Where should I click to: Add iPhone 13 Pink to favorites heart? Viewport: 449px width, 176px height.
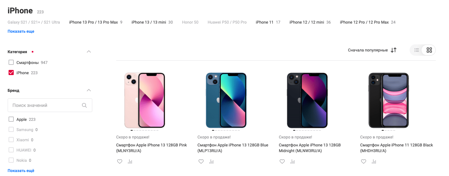point(120,161)
